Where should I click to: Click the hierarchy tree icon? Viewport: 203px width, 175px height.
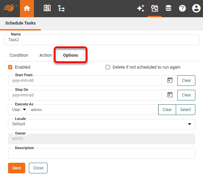[61, 9]
